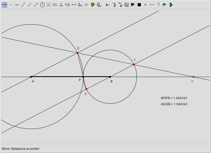The height and width of the screenshot is (153, 211).
Task: Select the Circle tool
Action: [42, 5]
